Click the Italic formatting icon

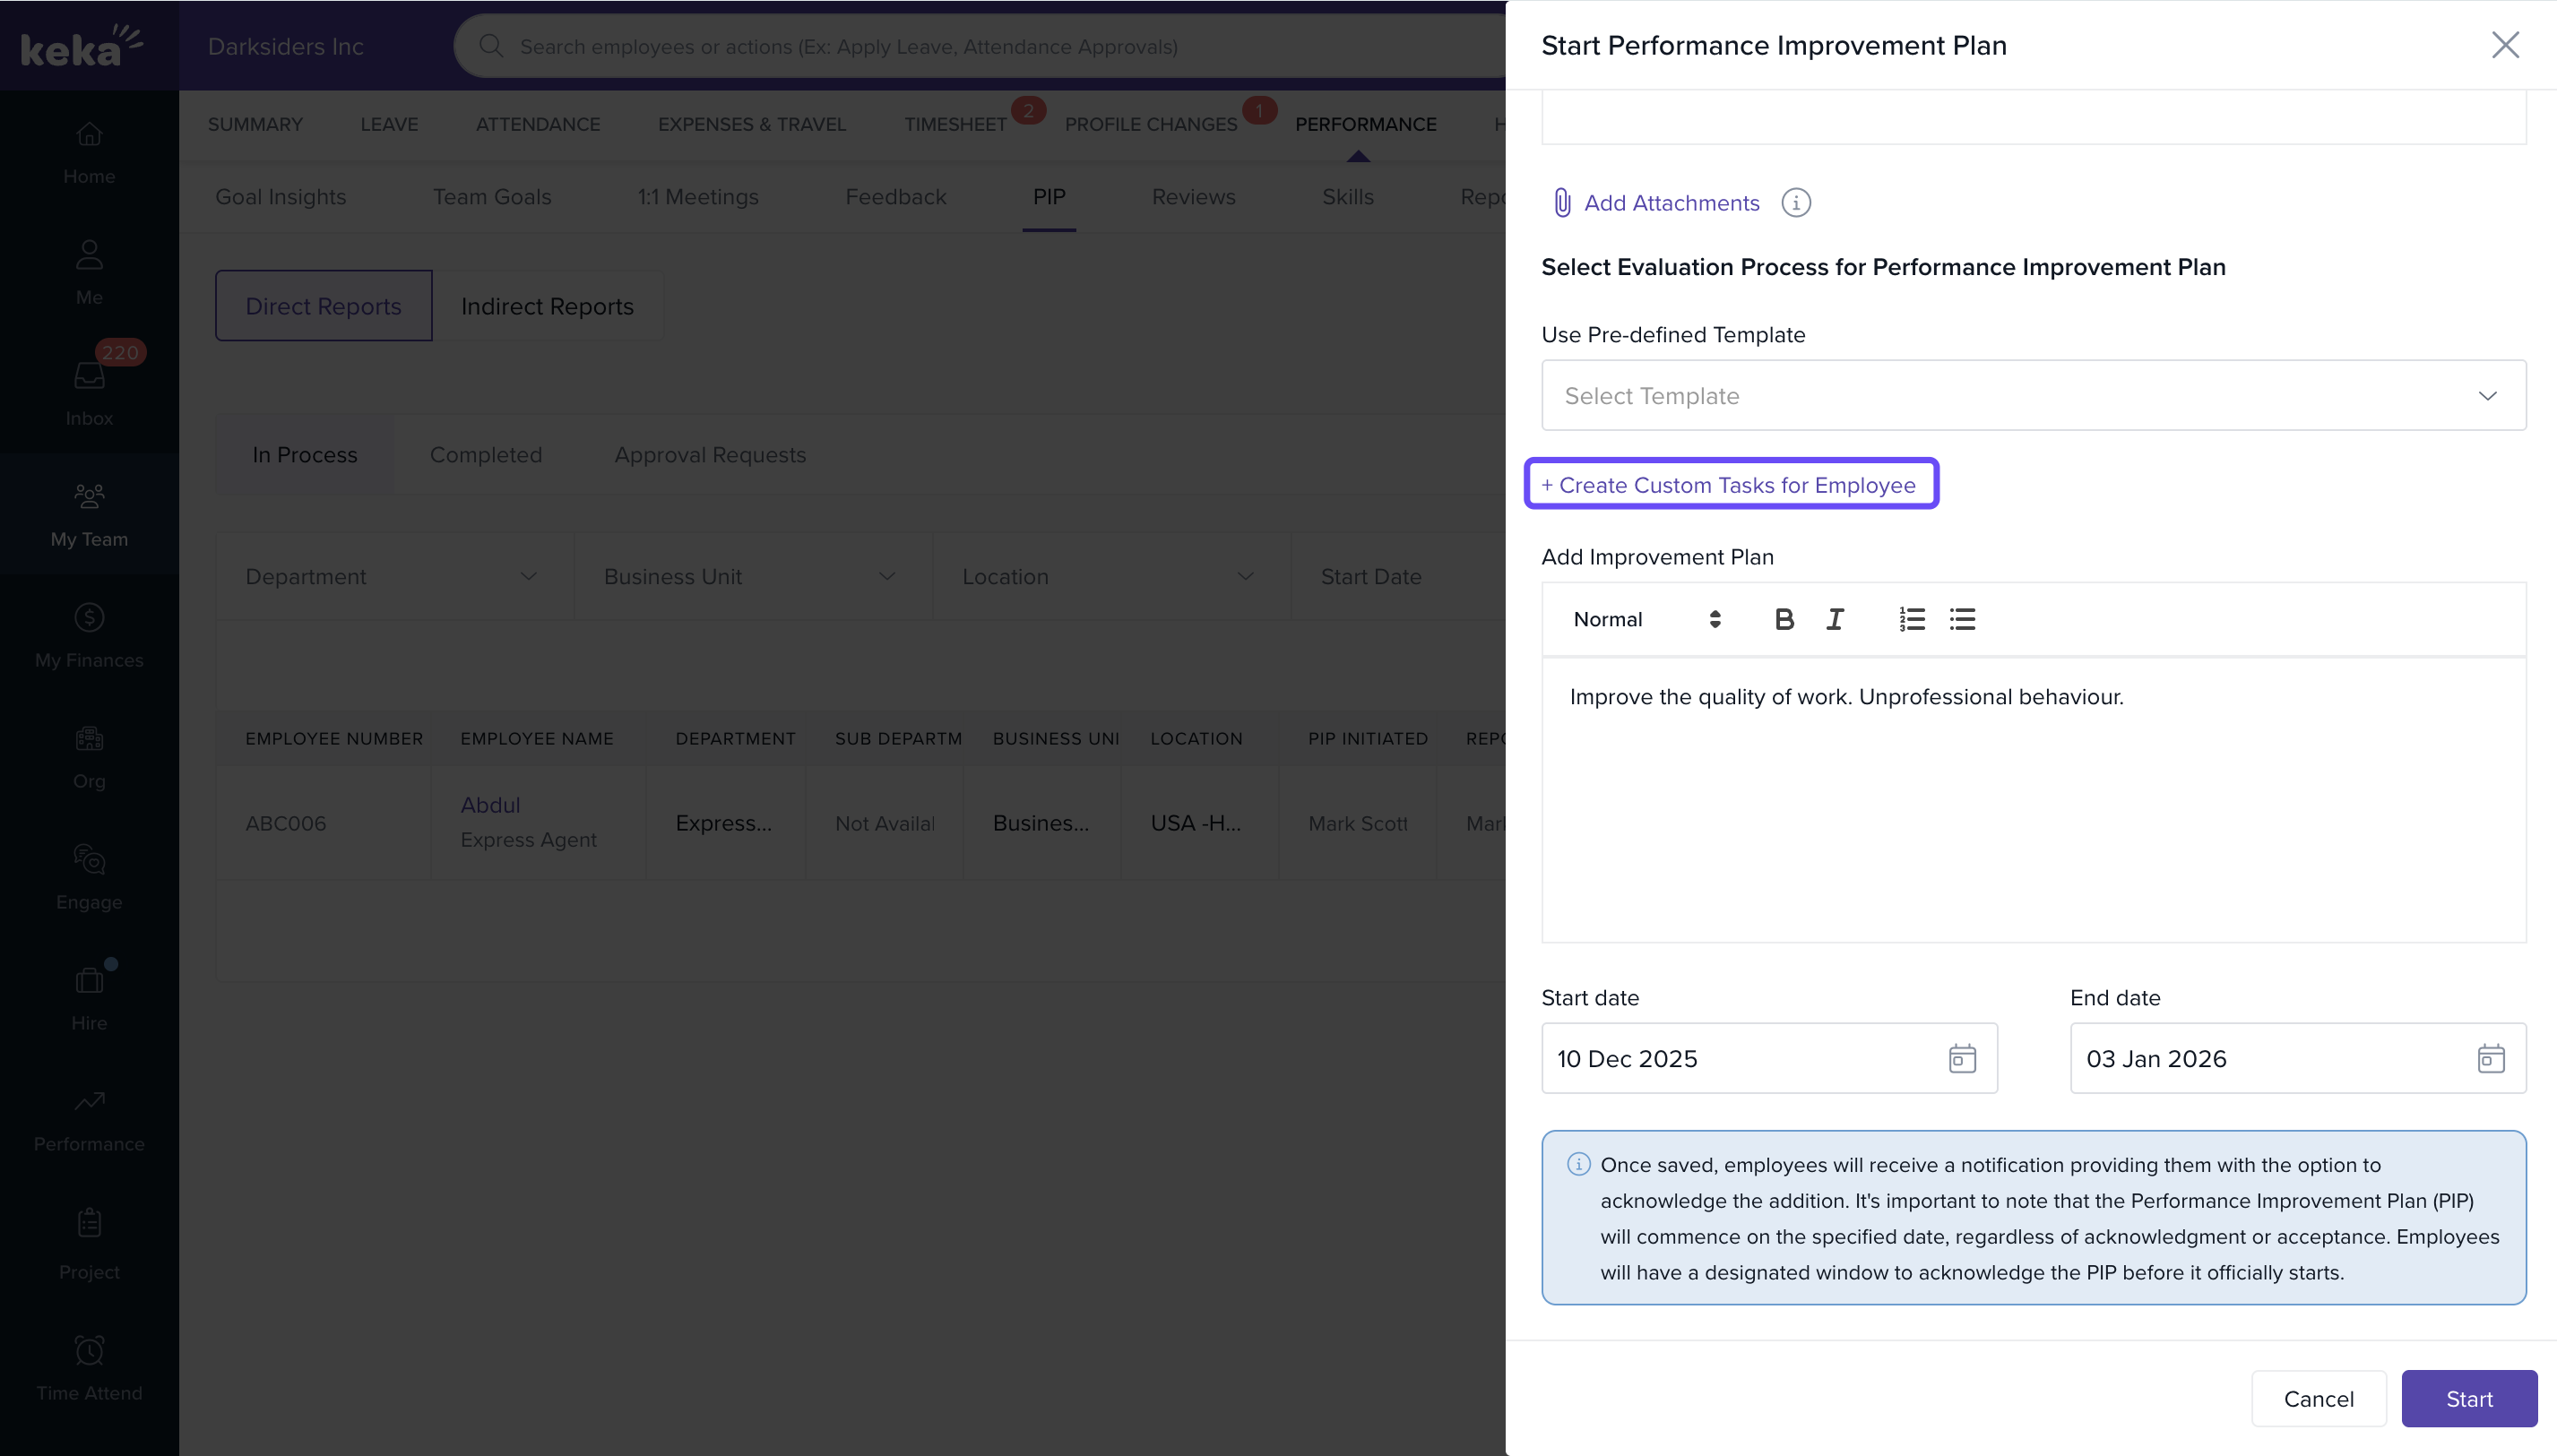tap(1834, 619)
